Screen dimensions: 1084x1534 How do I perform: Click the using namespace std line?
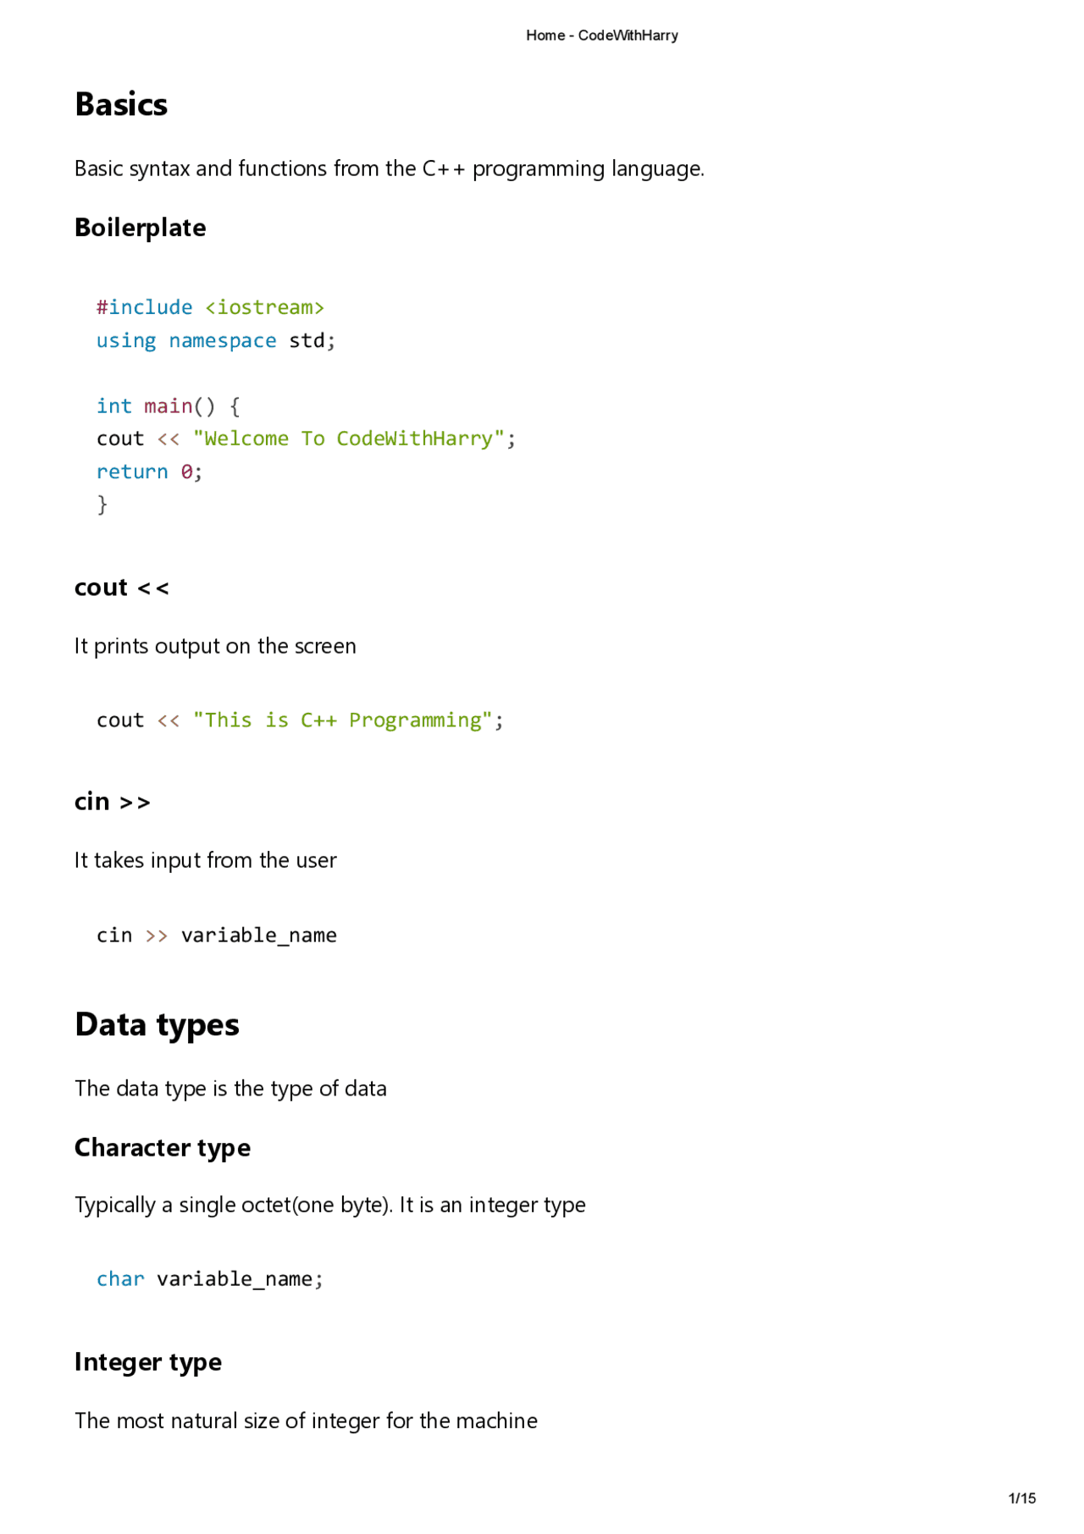(x=216, y=340)
